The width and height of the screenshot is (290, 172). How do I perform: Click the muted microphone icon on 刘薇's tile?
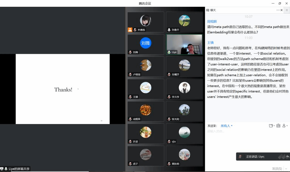(130, 52)
